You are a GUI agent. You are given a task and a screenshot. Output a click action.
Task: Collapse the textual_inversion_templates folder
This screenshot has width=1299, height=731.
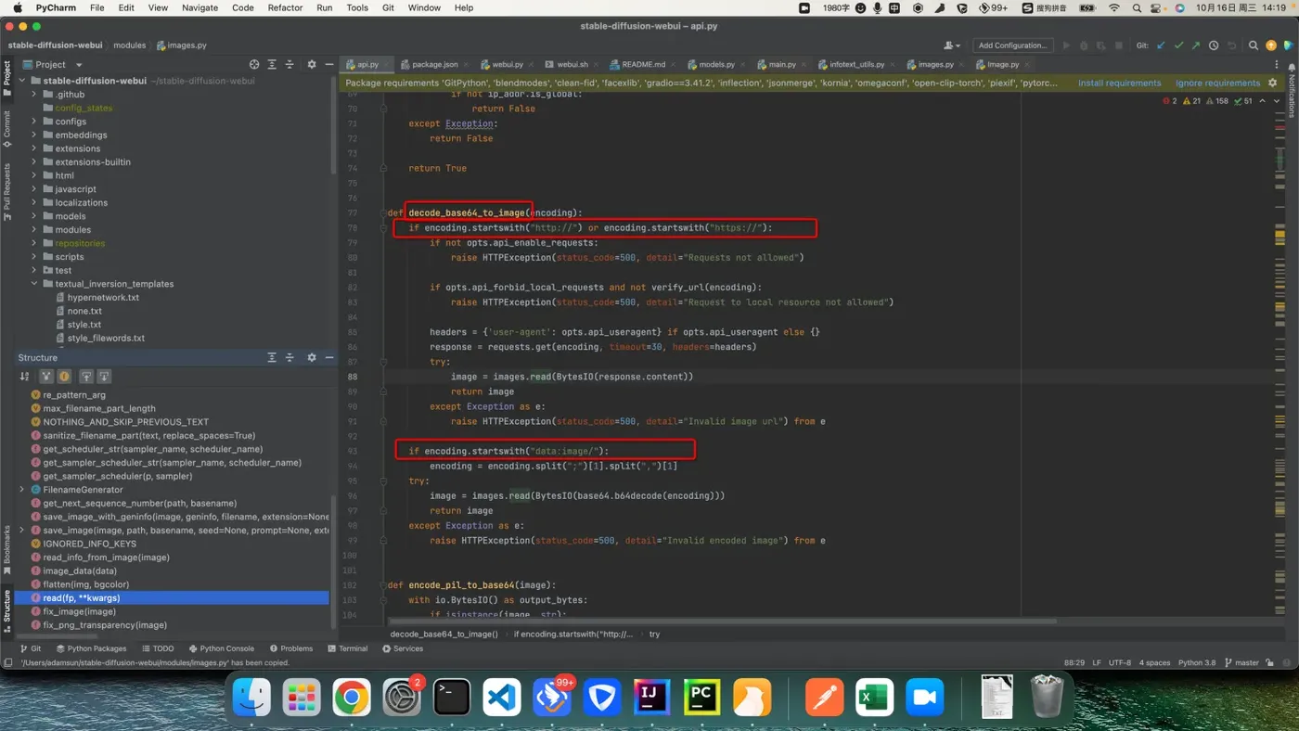pos(34,284)
